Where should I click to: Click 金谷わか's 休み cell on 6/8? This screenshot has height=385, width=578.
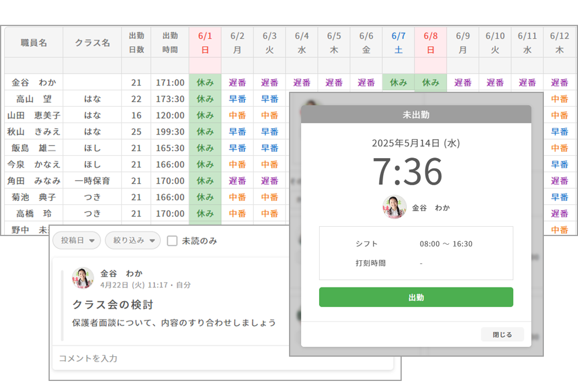tap(431, 83)
